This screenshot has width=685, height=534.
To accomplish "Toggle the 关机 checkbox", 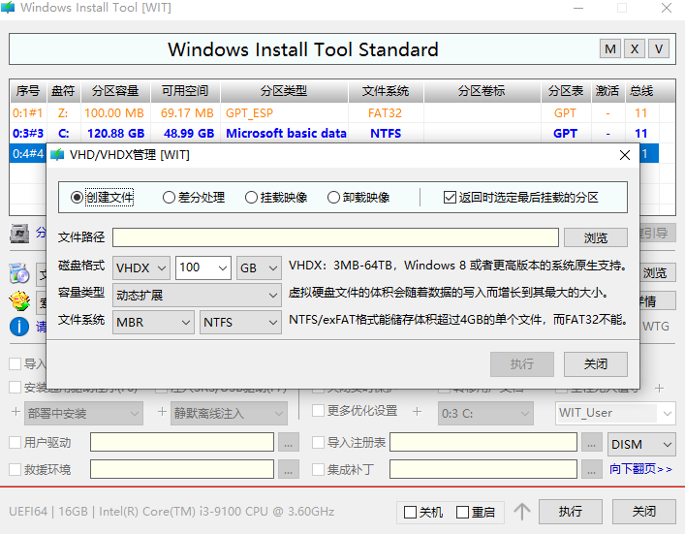I will [410, 512].
